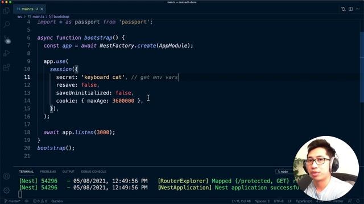
Task: Click the feedback icon in status bar
Action: click(350, 201)
